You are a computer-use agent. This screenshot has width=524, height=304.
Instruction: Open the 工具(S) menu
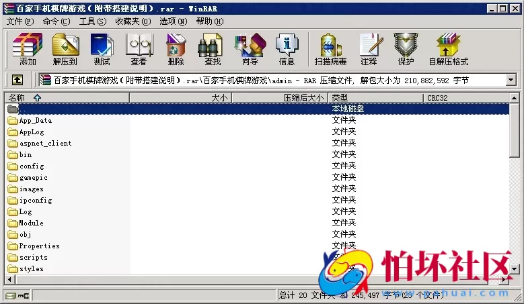pyautogui.click(x=93, y=21)
